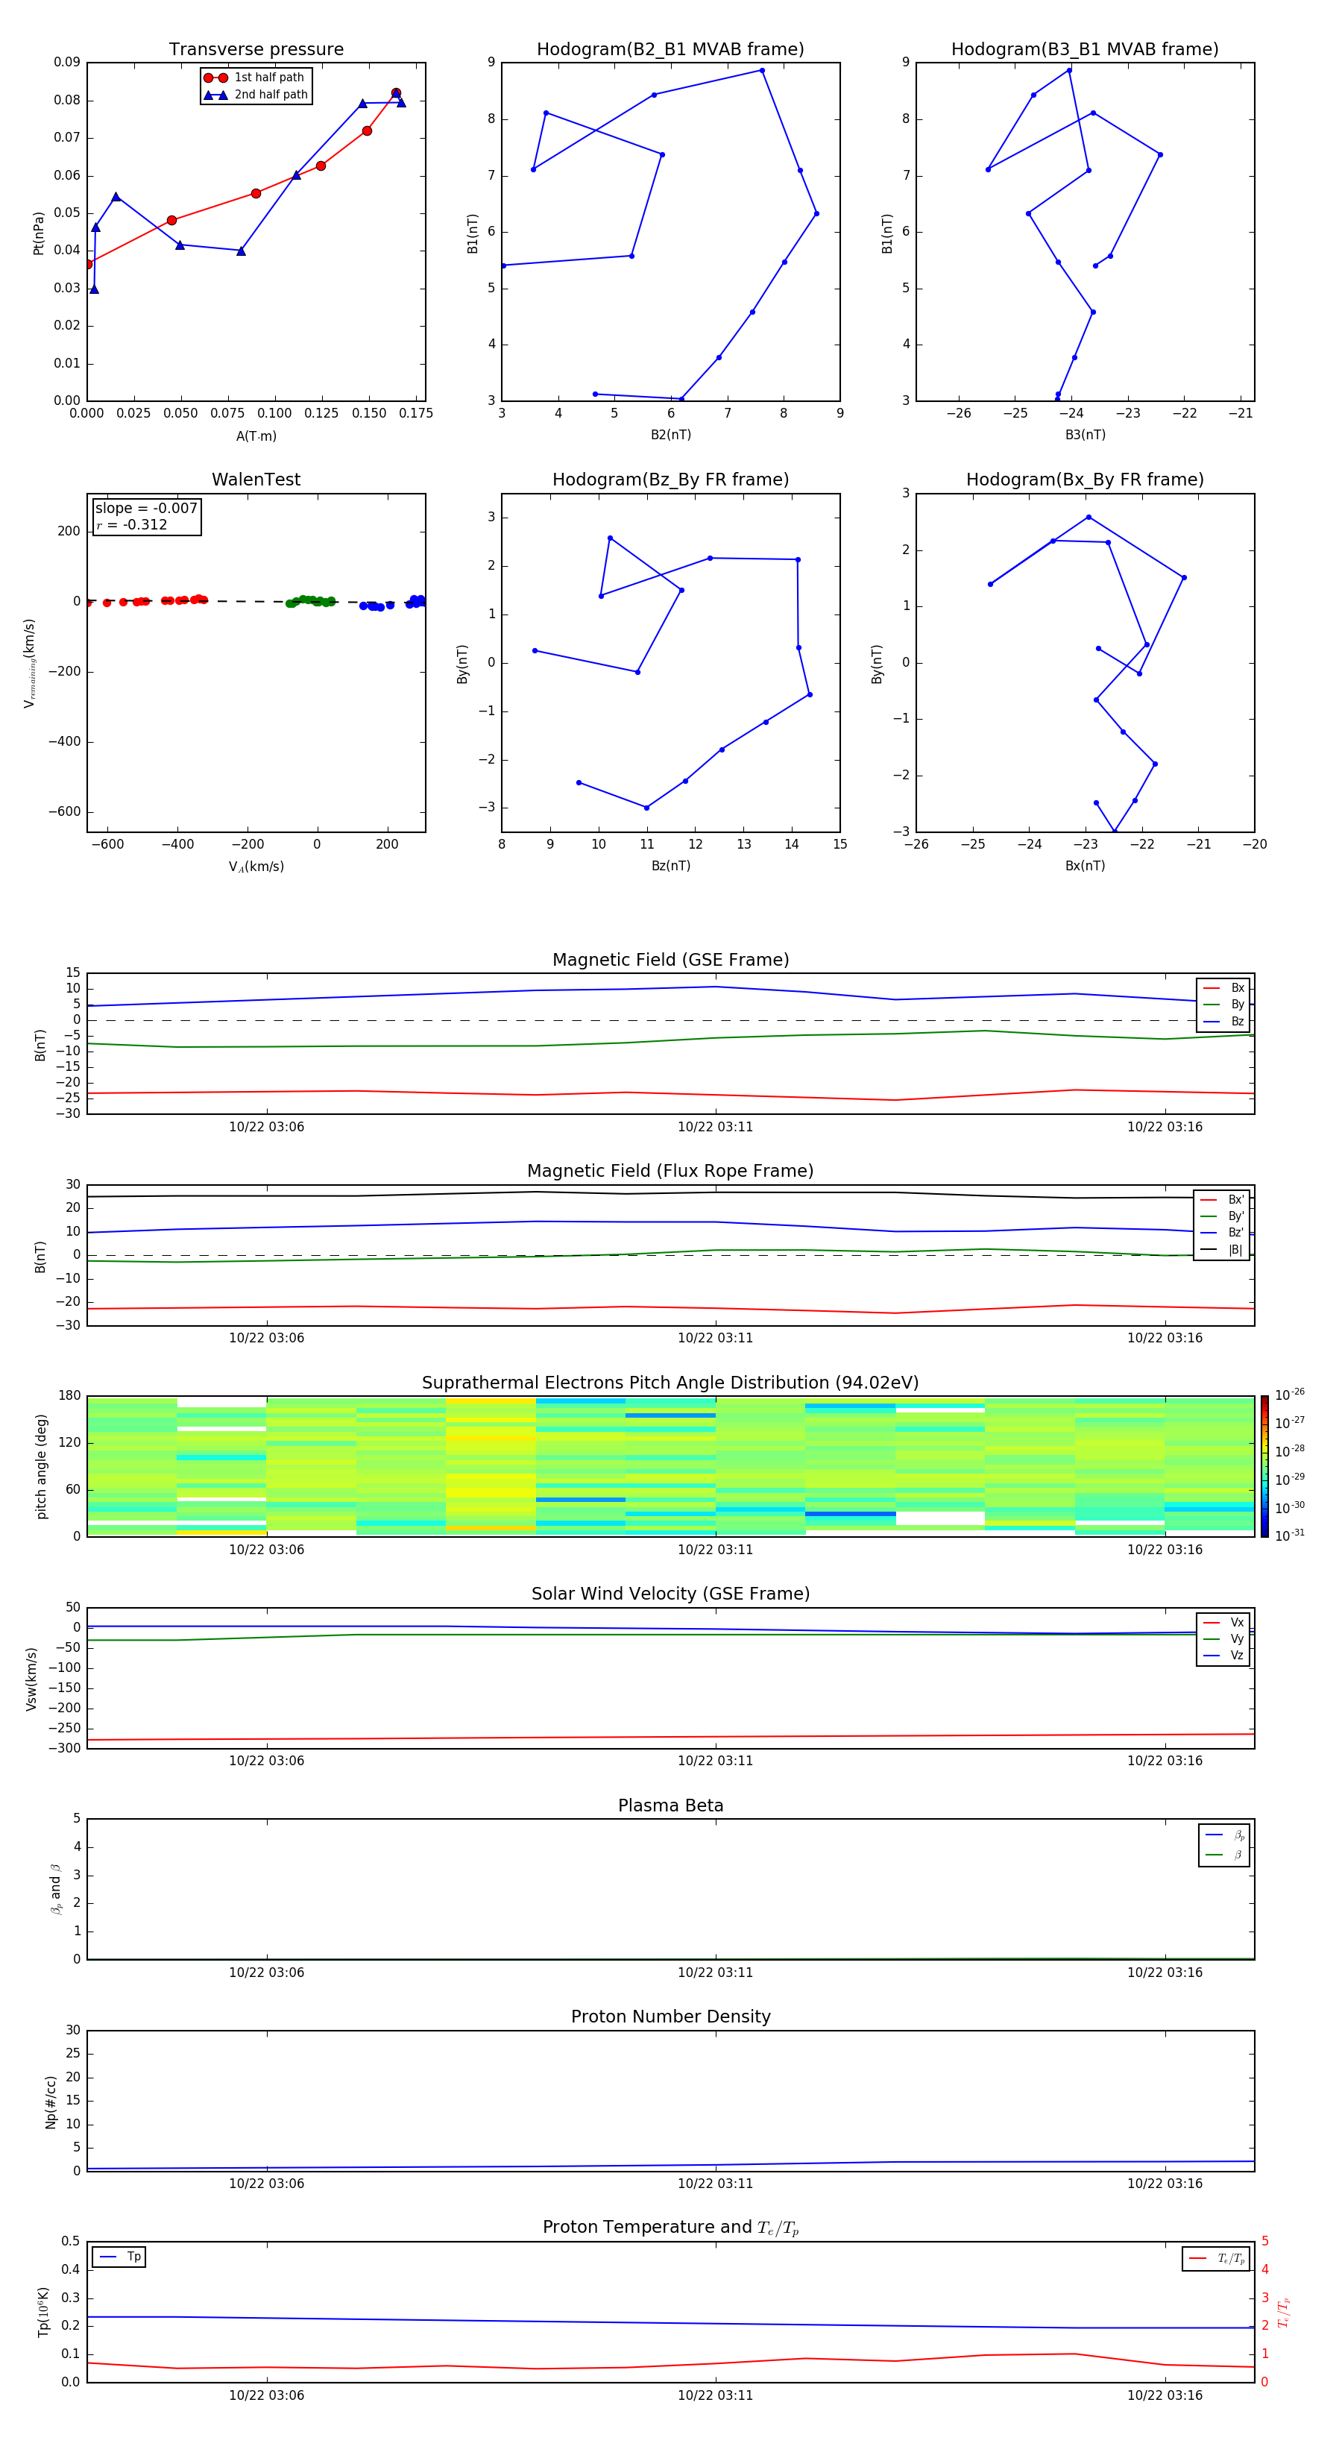The height and width of the screenshot is (2461, 1342).
Task: Select Vx in the solar wind legend
Action: [1223, 1622]
